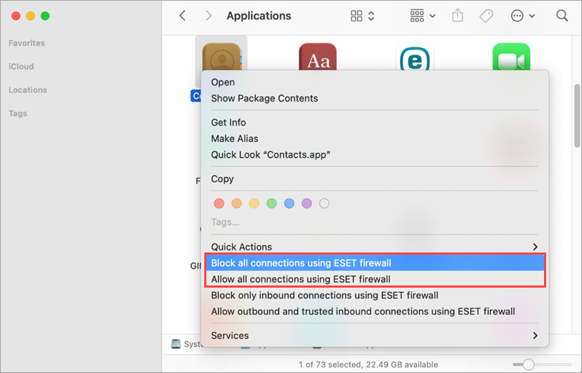Go back in Finder navigation
Screen dimensions: 582x373
182,16
